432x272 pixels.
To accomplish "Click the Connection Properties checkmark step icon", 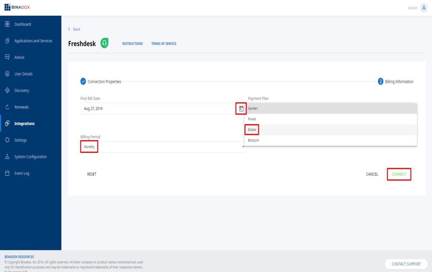I will (83, 82).
